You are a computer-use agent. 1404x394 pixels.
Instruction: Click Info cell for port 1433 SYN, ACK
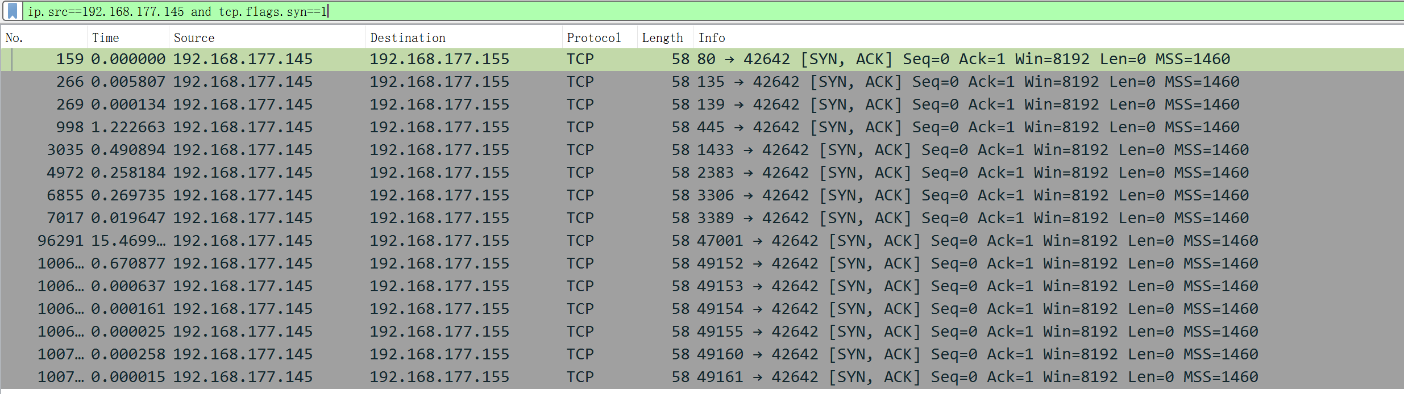click(973, 150)
